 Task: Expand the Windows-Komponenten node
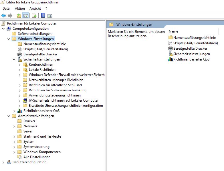click(x=14, y=152)
